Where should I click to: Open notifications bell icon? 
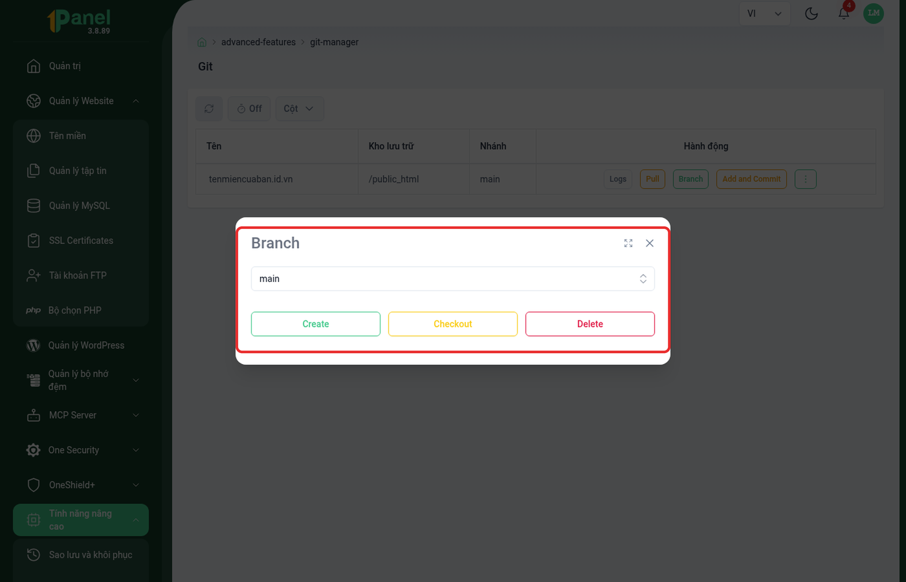coord(844,13)
